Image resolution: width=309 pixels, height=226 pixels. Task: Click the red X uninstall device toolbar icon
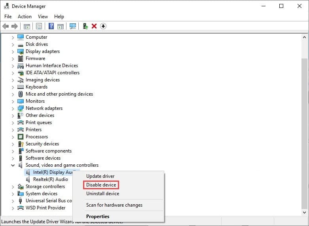(94, 26)
